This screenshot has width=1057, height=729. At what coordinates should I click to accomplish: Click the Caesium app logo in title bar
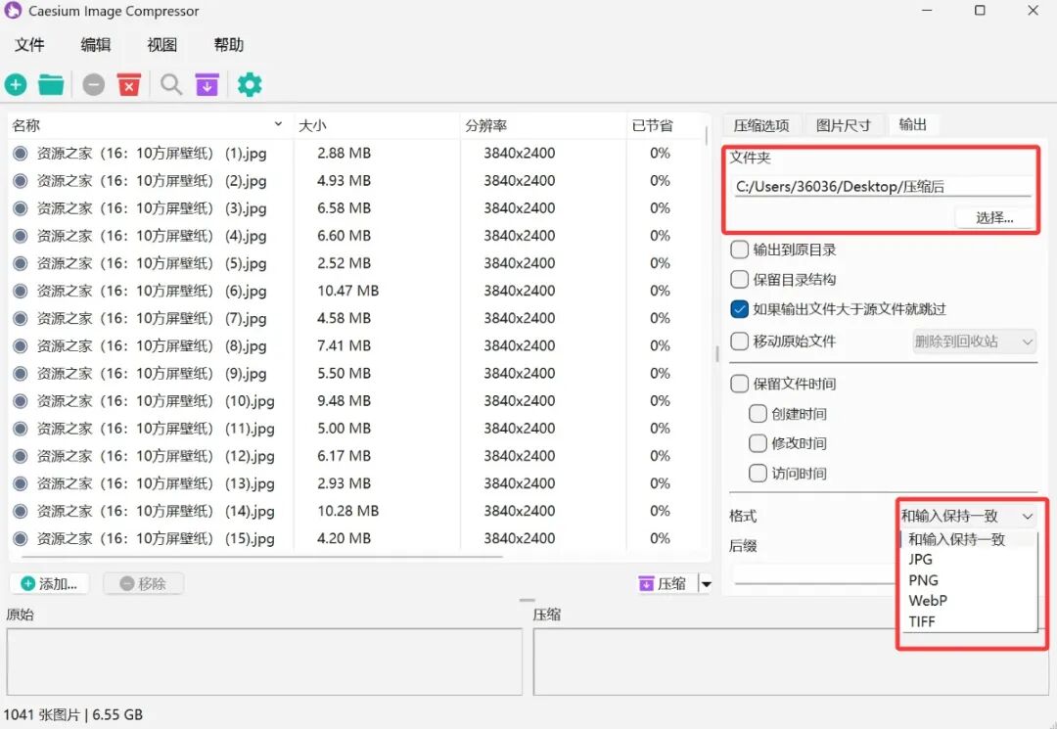pyautogui.click(x=14, y=12)
